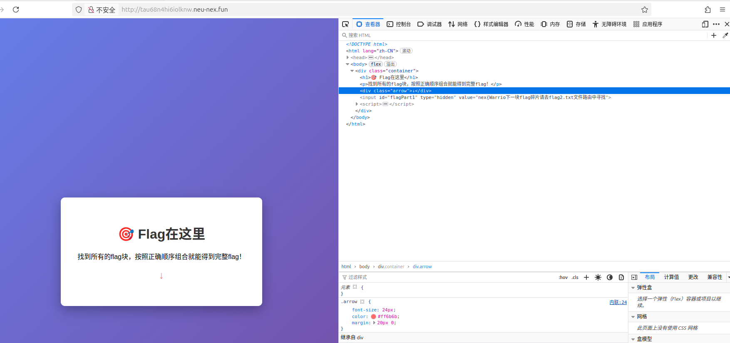Click the 内联:24 source link
This screenshot has height=343, width=730.
[618, 302]
